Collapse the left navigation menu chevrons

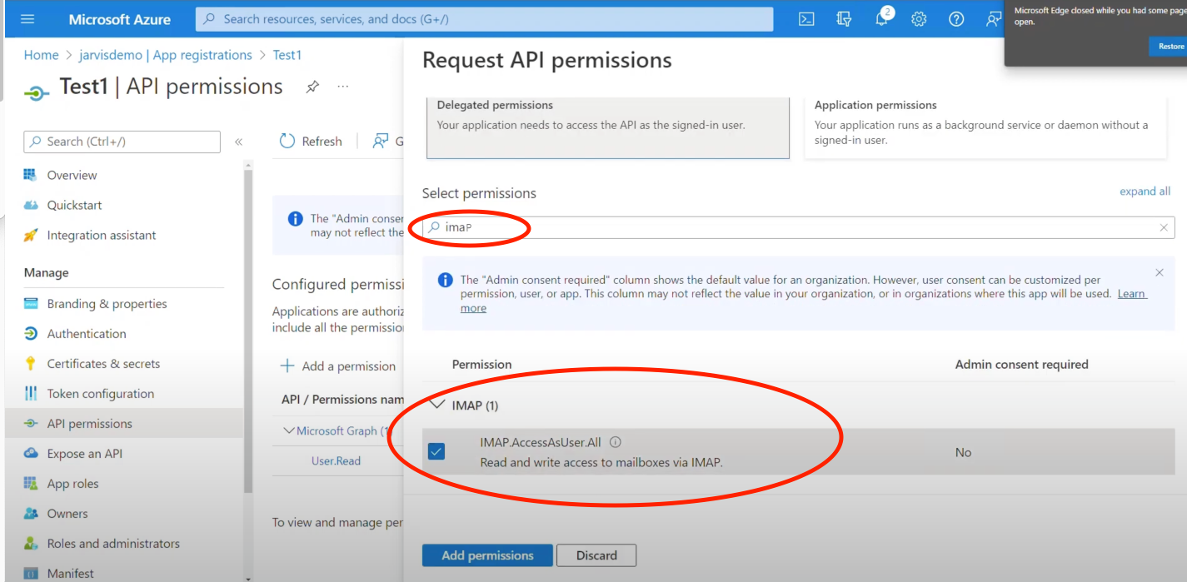tap(238, 142)
